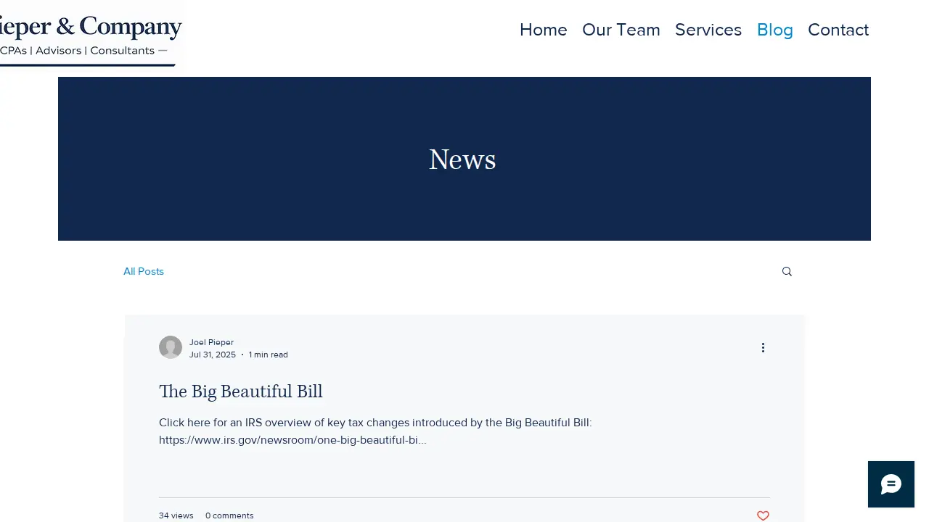Image resolution: width=929 pixels, height=522 pixels.
Task: Click the 1 min read label
Action: [x=269, y=355]
